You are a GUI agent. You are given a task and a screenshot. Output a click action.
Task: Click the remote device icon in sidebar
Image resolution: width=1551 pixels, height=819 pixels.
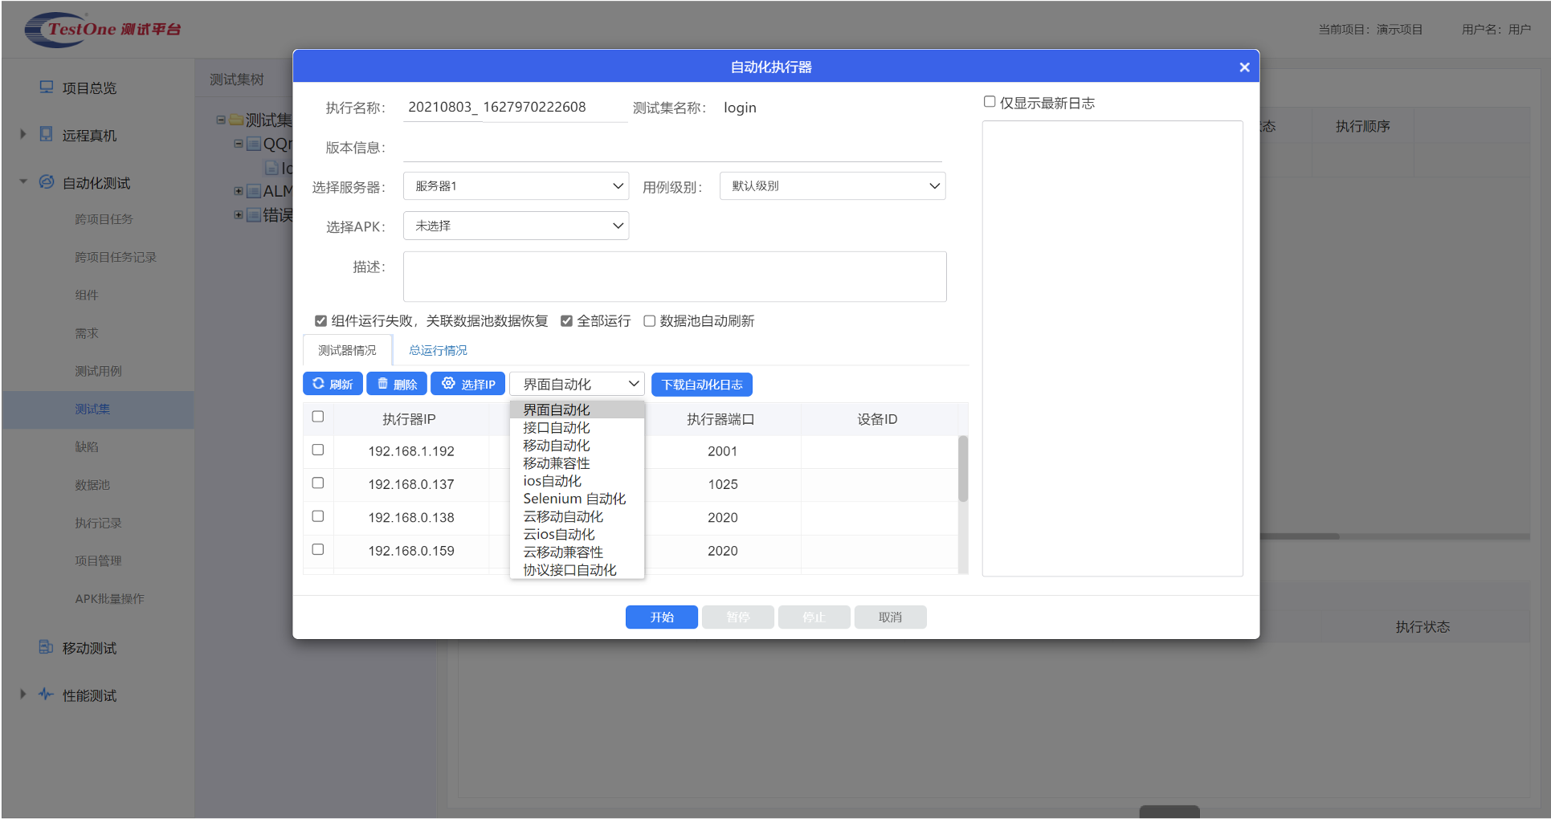coord(47,135)
